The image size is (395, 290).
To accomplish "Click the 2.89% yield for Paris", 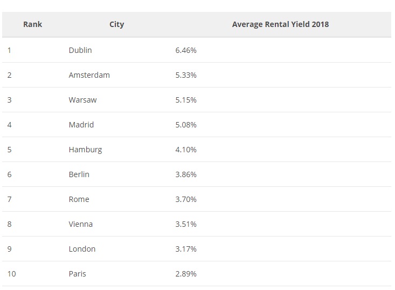I will coord(186,274).
